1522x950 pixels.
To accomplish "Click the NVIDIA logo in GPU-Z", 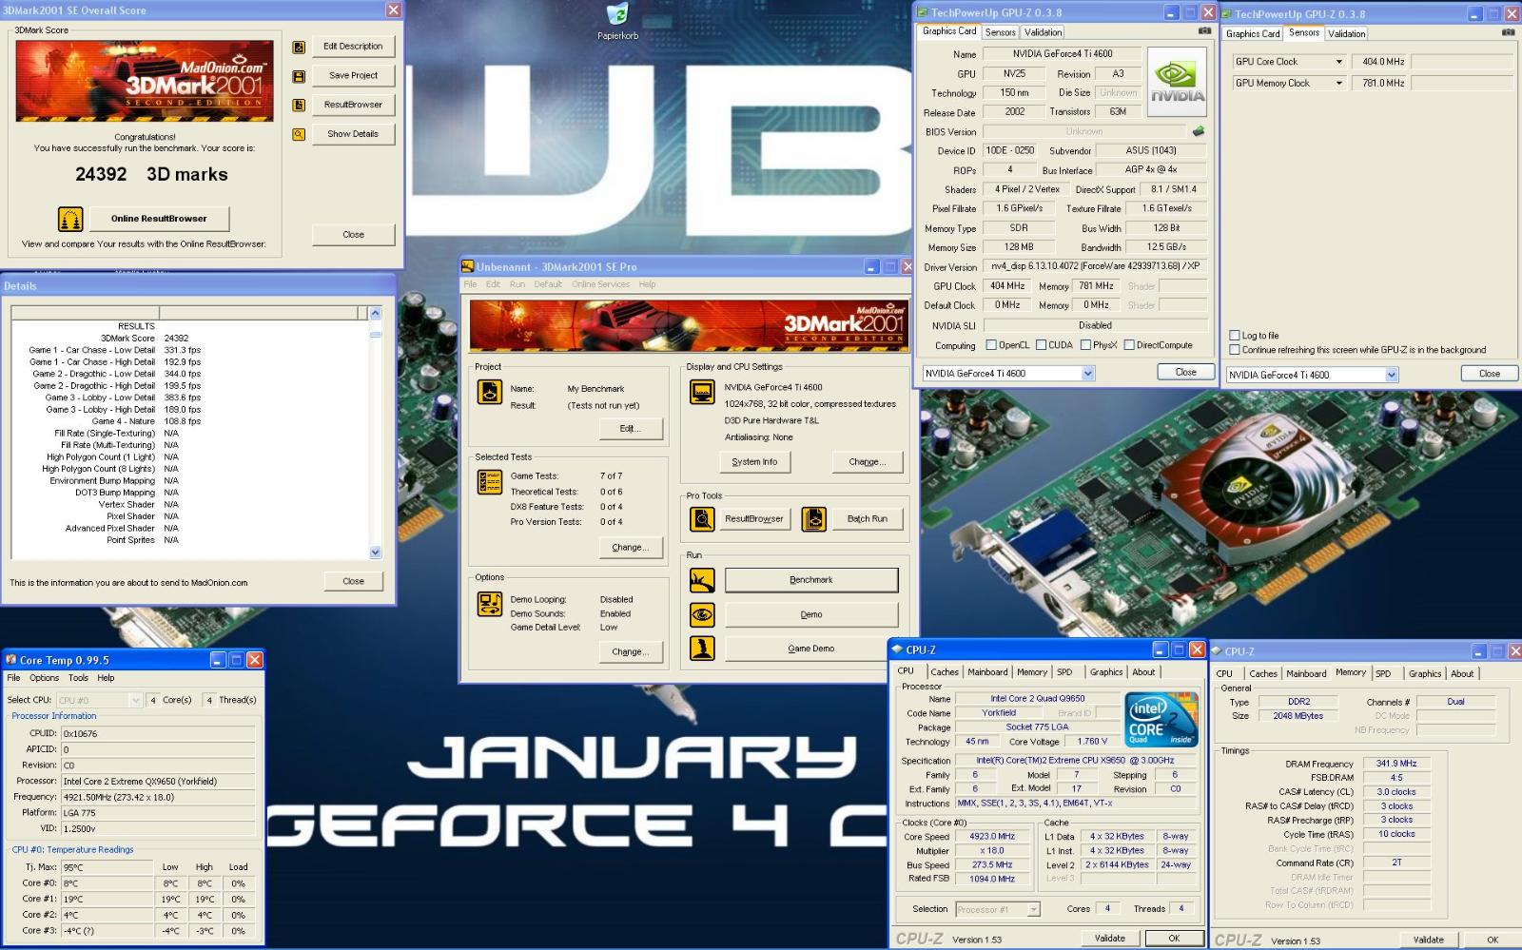I will click(x=1177, y=82).
